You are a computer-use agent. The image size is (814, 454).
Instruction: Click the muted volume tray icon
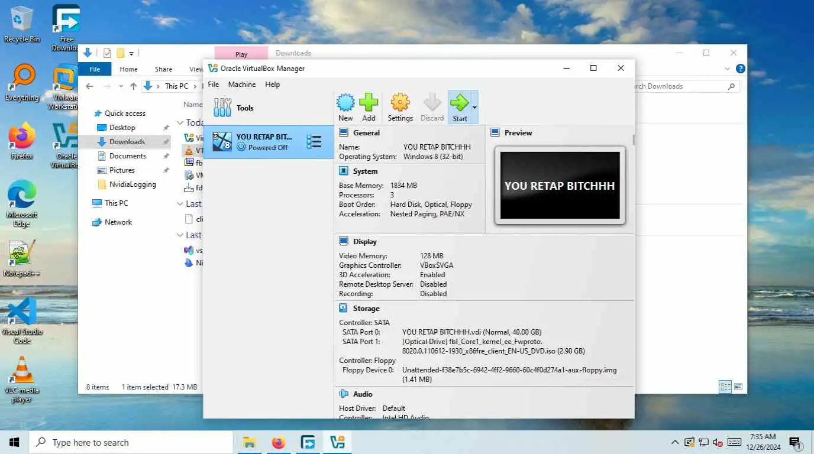click(x=718, y=442)
